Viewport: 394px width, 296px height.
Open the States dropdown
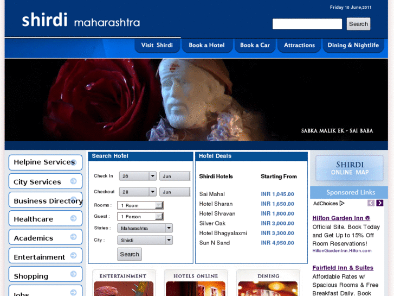tap(145, 228)
